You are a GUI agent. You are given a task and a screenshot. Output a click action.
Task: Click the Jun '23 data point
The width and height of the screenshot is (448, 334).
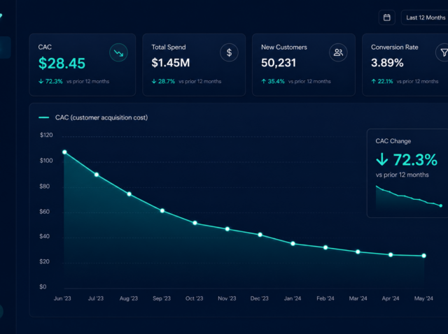pyautogui.click(x=64, y=152)
